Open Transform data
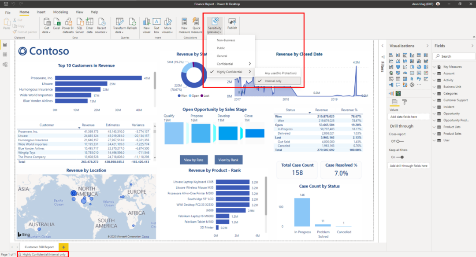Screen dimensions: 476x257 pos(119,25)
